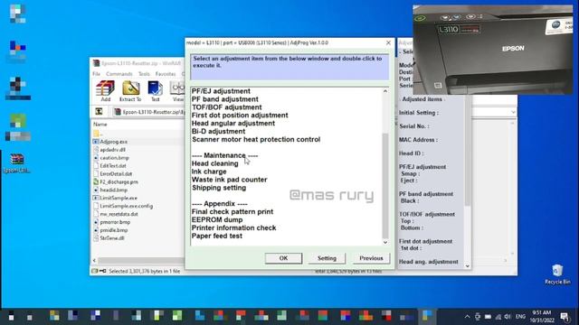The width and height of the screenshot is (579, 325).
Task: Select Head angular adjustment item
Action: (233, 124)
